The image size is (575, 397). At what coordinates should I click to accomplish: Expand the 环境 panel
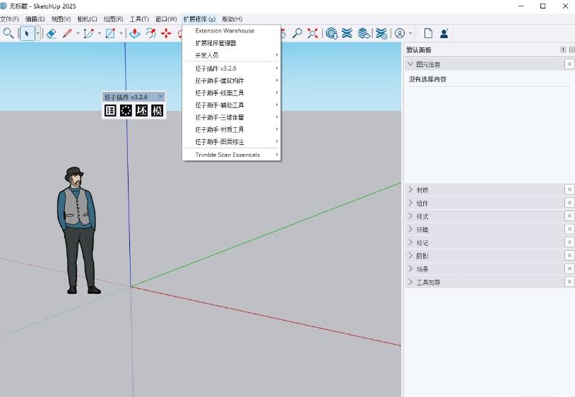[x=410, y=229]
